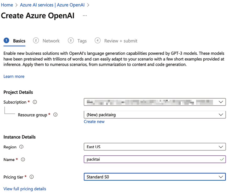229x194 pixels.
Task: Click the Create Azure OpenAI page title
Action: point(38,16)
